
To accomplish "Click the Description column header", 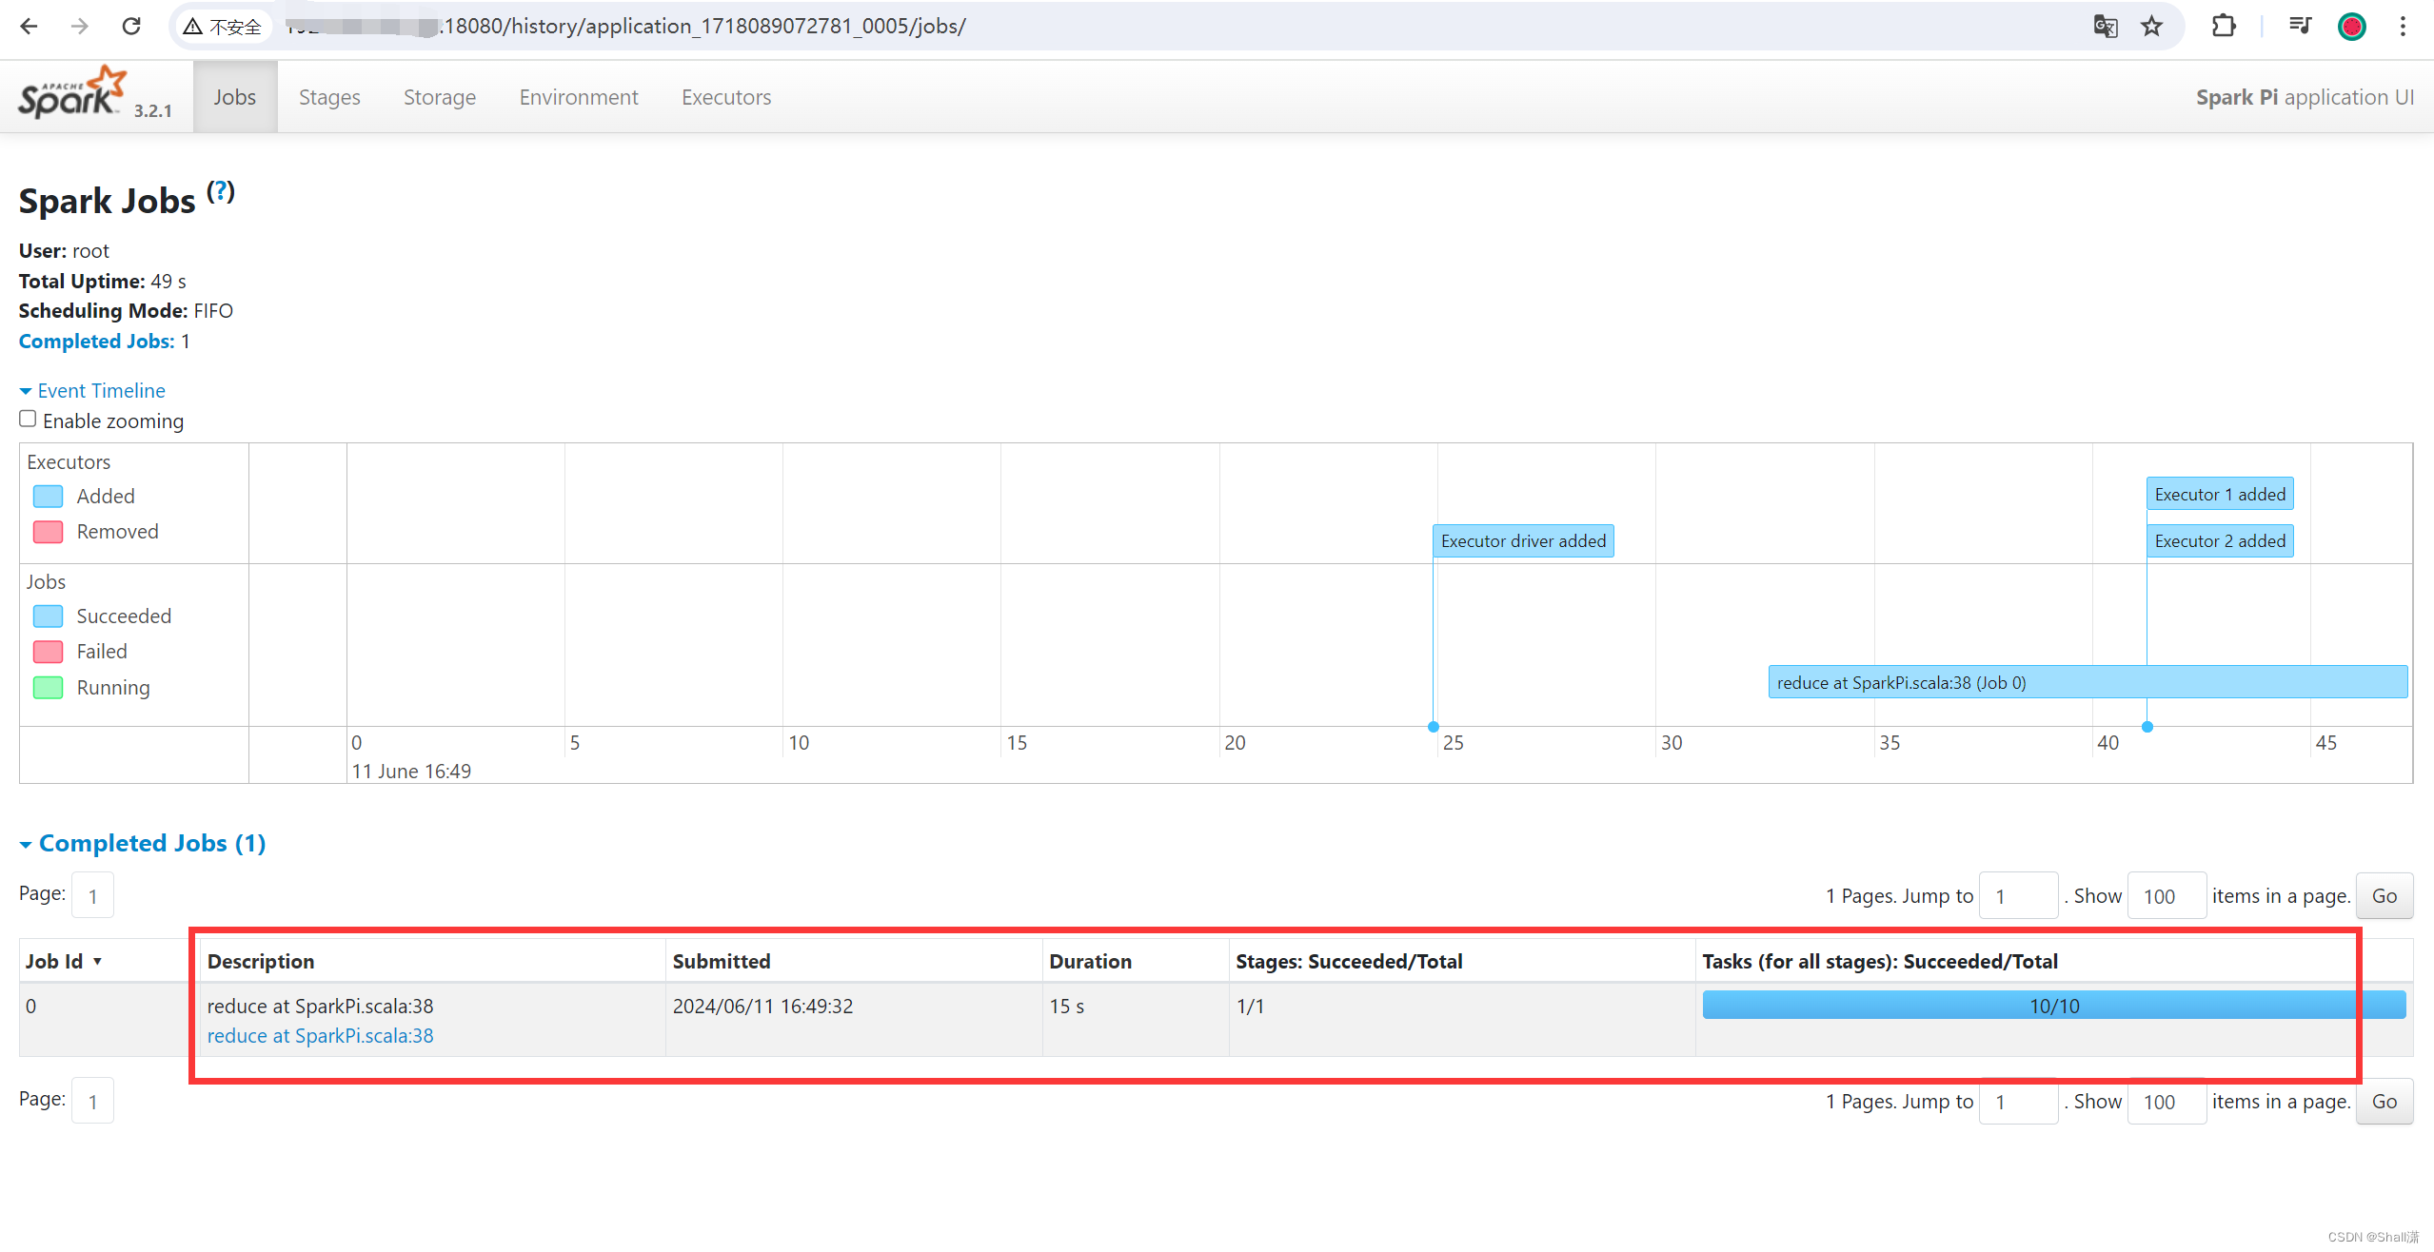I will coord(261,962).
